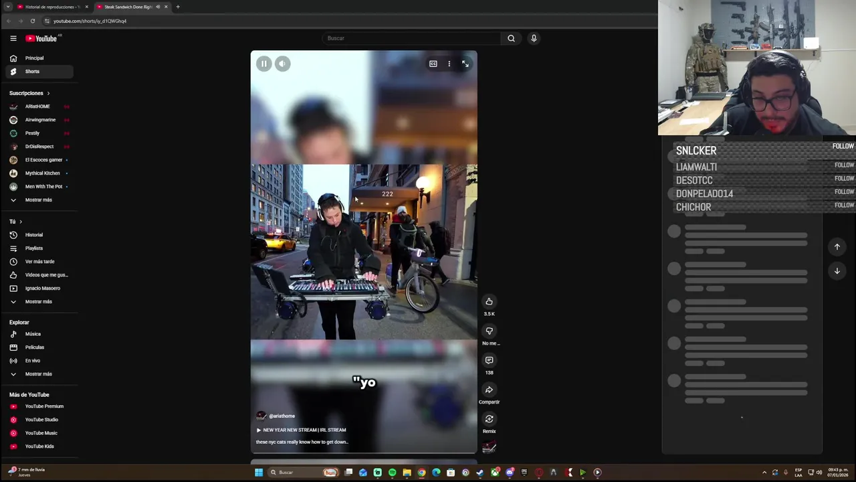
Task: Share the Short via Compartir
Action: (489, 390)
